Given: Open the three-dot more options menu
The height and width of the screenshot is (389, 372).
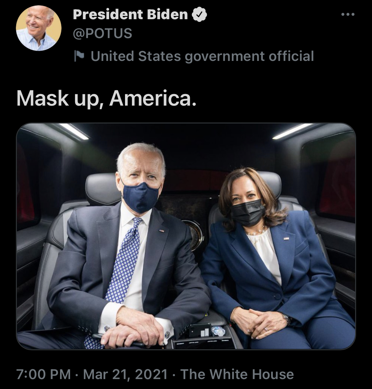Looking at the screenshot, I should [x=348, y=15].
